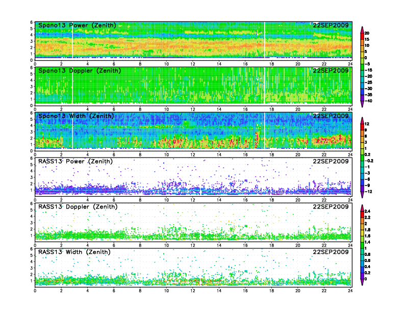Screen dimensions: 404x312
Task: Click the 'RASS13 Doppler (Zenith)' panel title
Action: 78,206
